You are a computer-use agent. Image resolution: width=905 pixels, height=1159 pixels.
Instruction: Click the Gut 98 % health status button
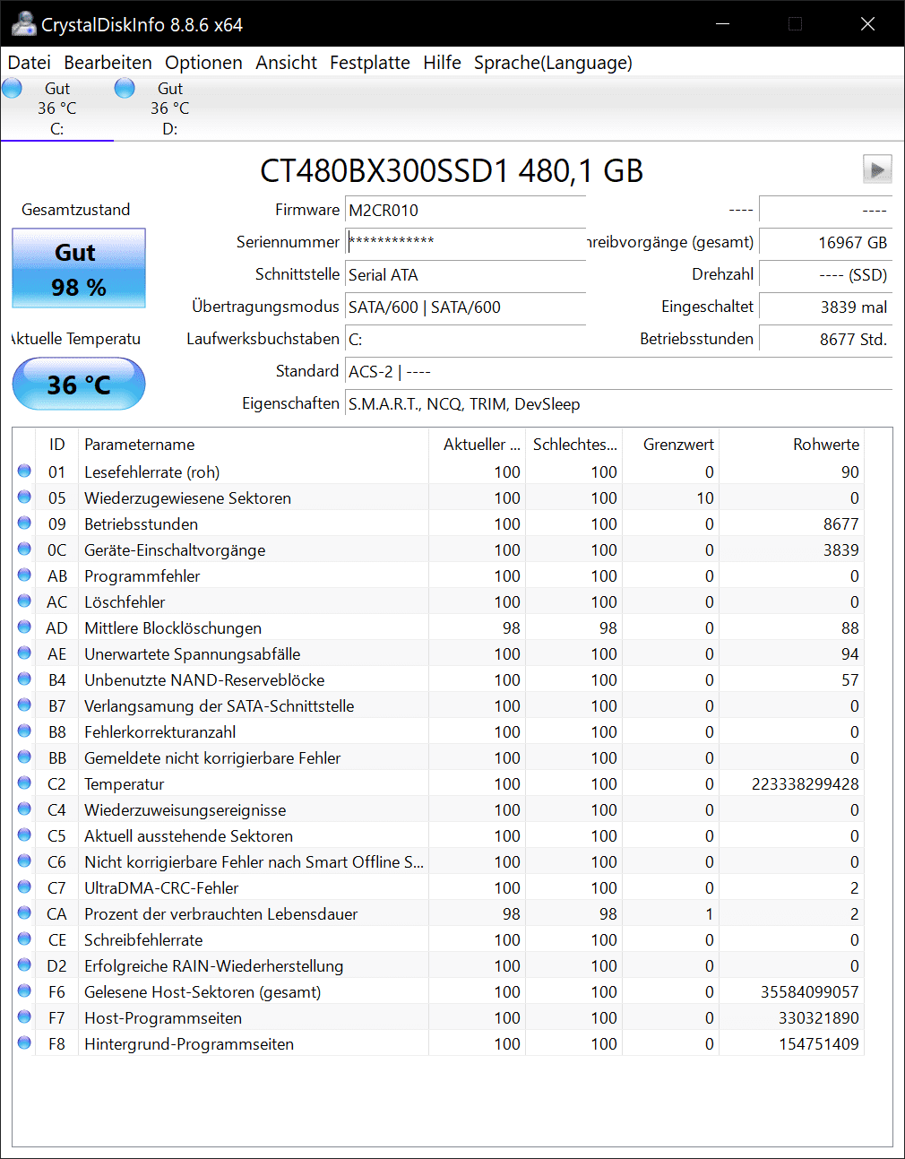coord(79,268)
